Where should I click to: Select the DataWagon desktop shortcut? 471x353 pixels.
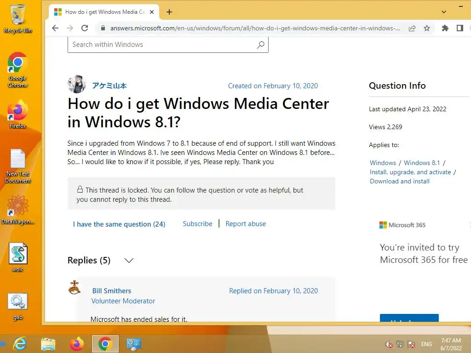click(x=18, y=210)
